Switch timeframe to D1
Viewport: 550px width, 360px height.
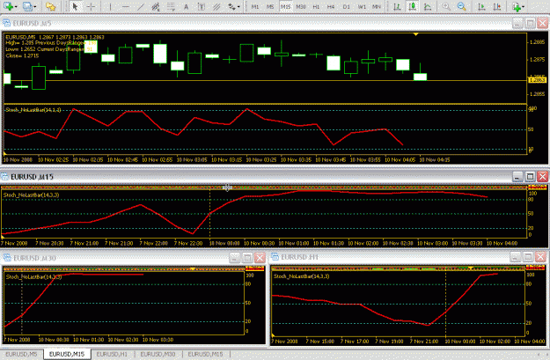point(346,6)
